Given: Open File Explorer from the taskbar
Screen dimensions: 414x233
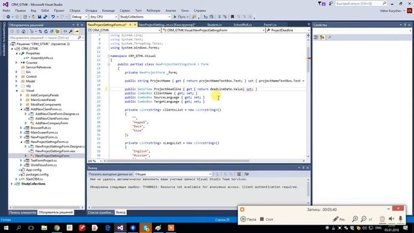Looking at the screenshot, I should tap(44, 228).
